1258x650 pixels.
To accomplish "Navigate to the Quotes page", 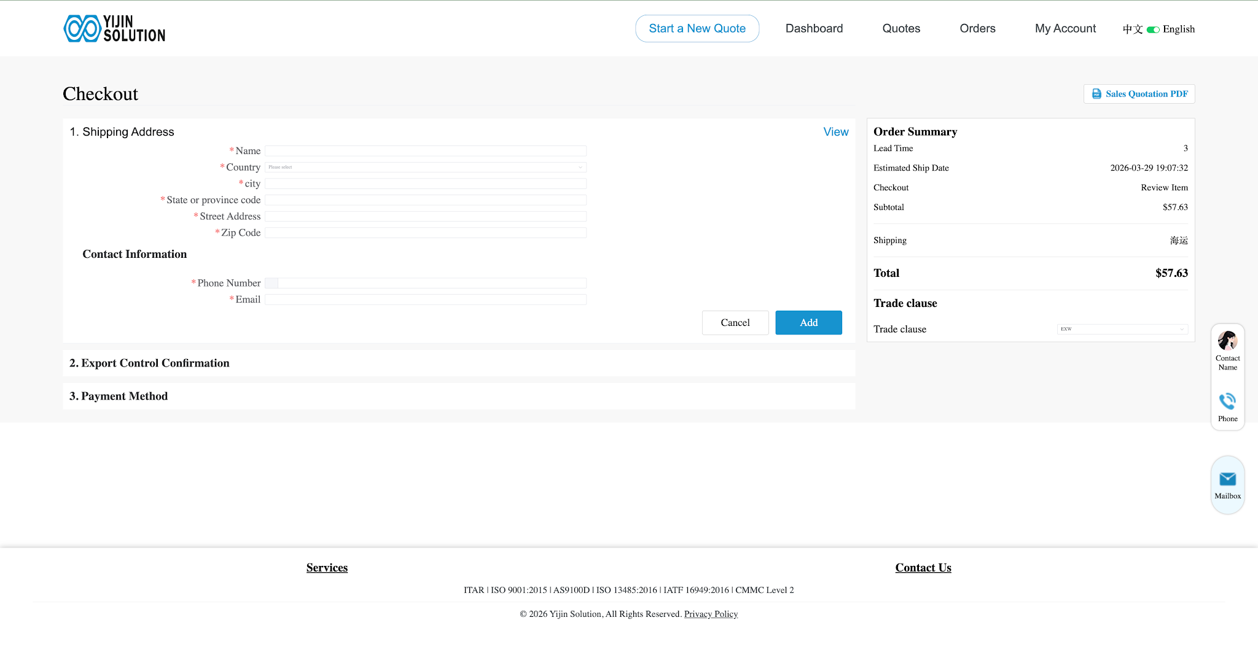I will click(901, 28).
